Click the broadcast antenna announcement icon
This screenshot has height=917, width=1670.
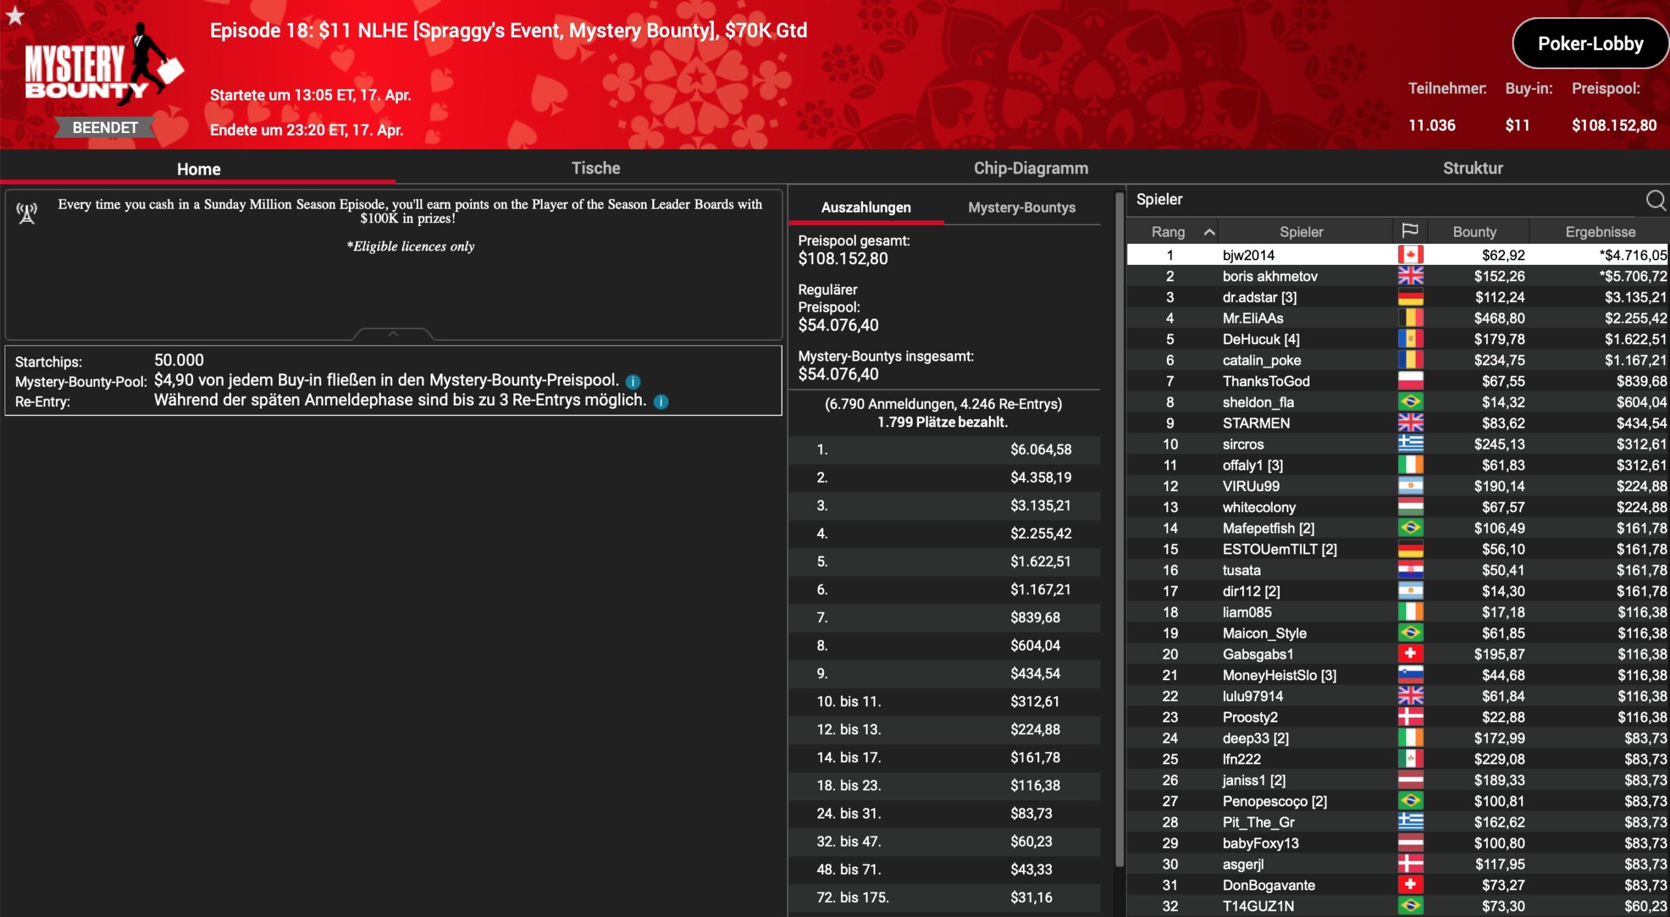pyautogui.click(x=27, y=213)
